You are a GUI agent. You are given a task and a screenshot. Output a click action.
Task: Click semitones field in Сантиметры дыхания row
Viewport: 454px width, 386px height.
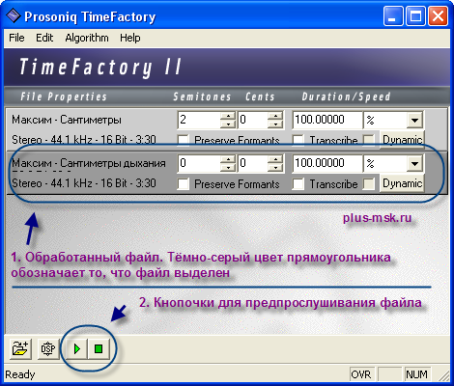pyautogui.click(x=199, y=163)
